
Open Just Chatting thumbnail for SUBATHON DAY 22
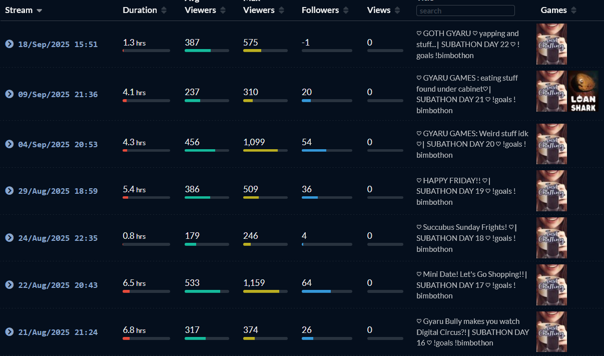click(551, 44)
